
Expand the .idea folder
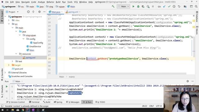(x=9, y=20)
